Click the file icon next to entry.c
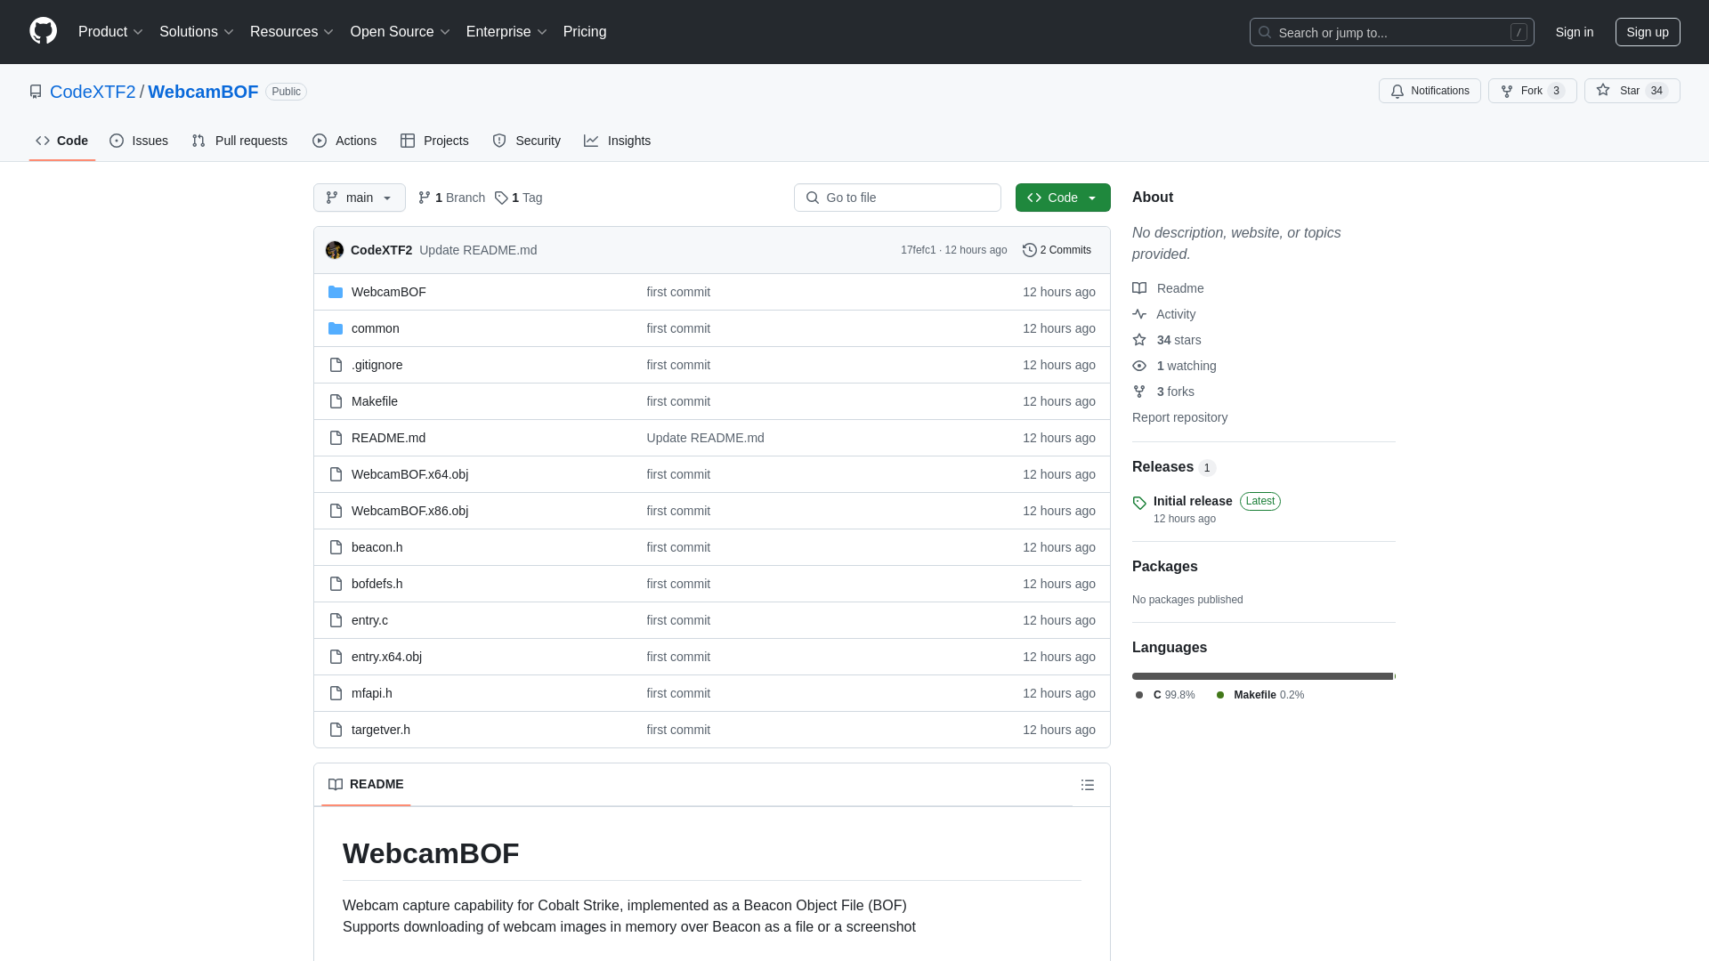1709x961 pixels. tap(336, 620)
